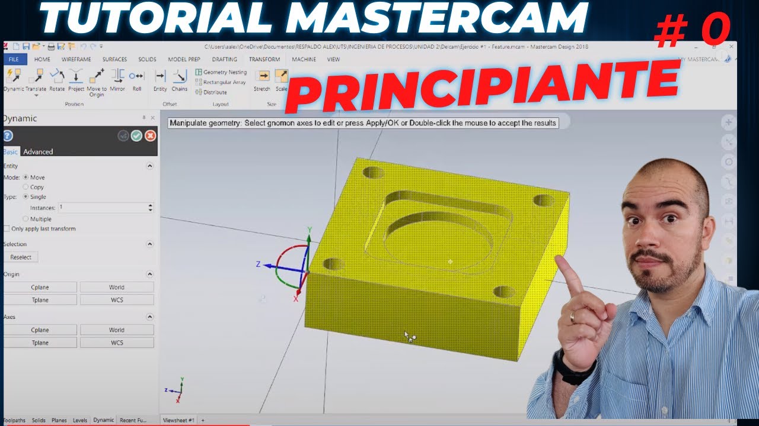This screenshot has width=759, height=426.
Task: Switch to the SURFACES ribbon tab
Action: coord(114,59)
